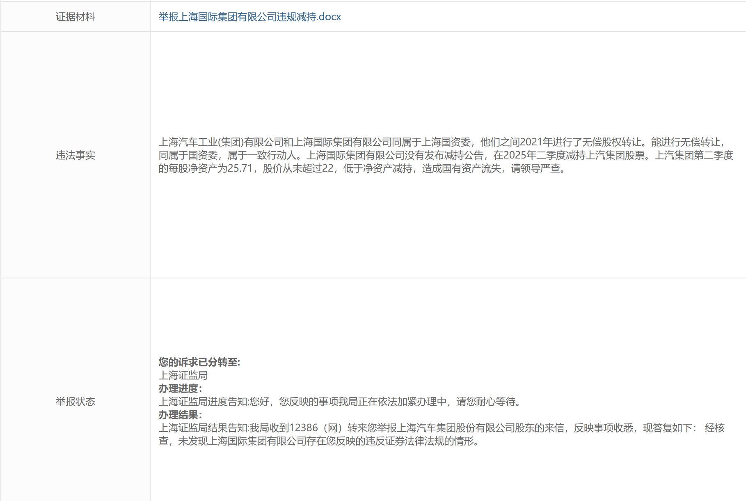The image size is (746, 501).
Task: Click the 上海证监局 text under 分转至
Action: (x=183, y=375)
